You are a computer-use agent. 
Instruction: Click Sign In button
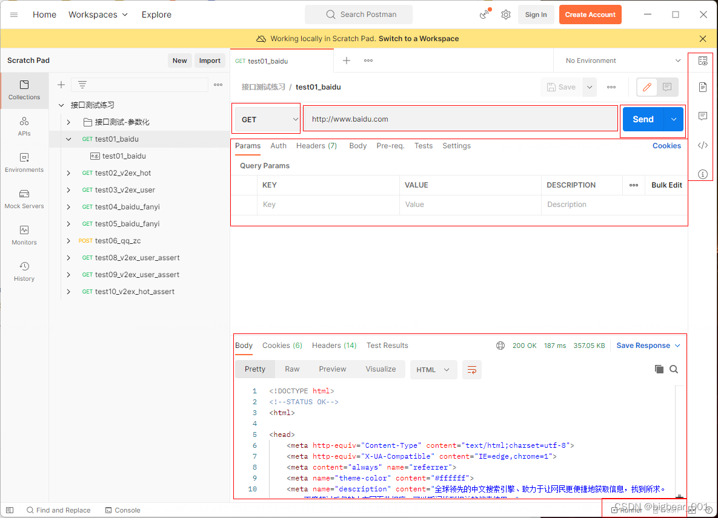[x=536, y=15]
